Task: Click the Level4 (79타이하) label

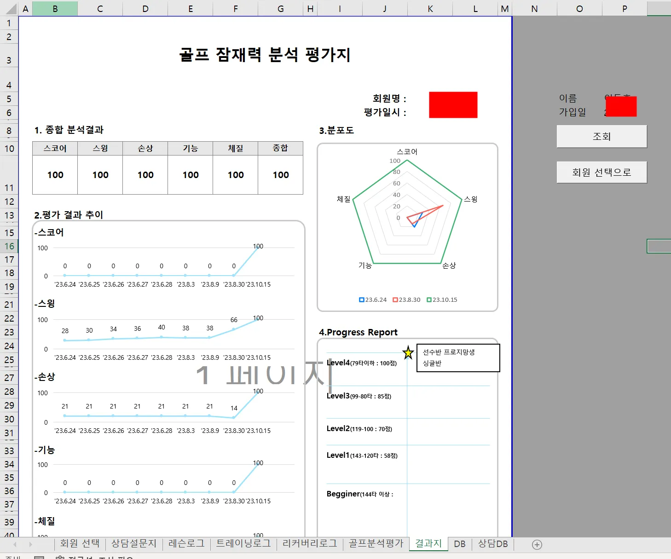Action: (361, 363)
